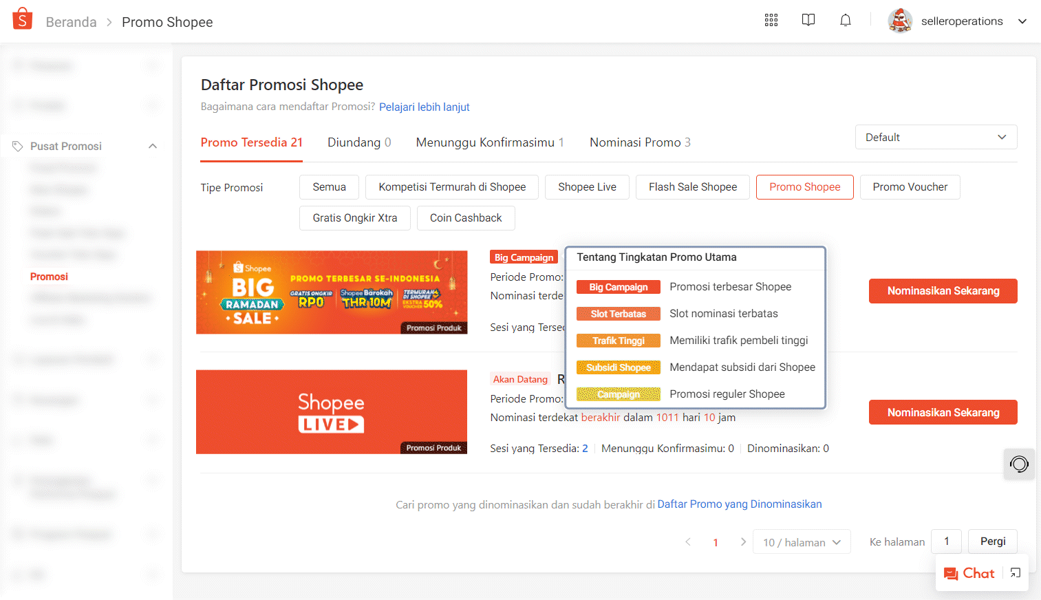
Task: Click the Big Campaign tag on first promo
Action: coord(524,257)
